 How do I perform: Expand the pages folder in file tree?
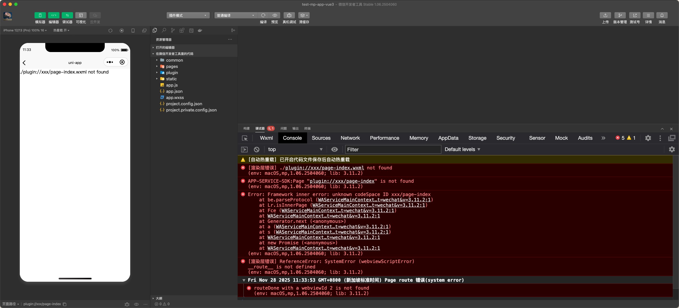click(172, 66)
